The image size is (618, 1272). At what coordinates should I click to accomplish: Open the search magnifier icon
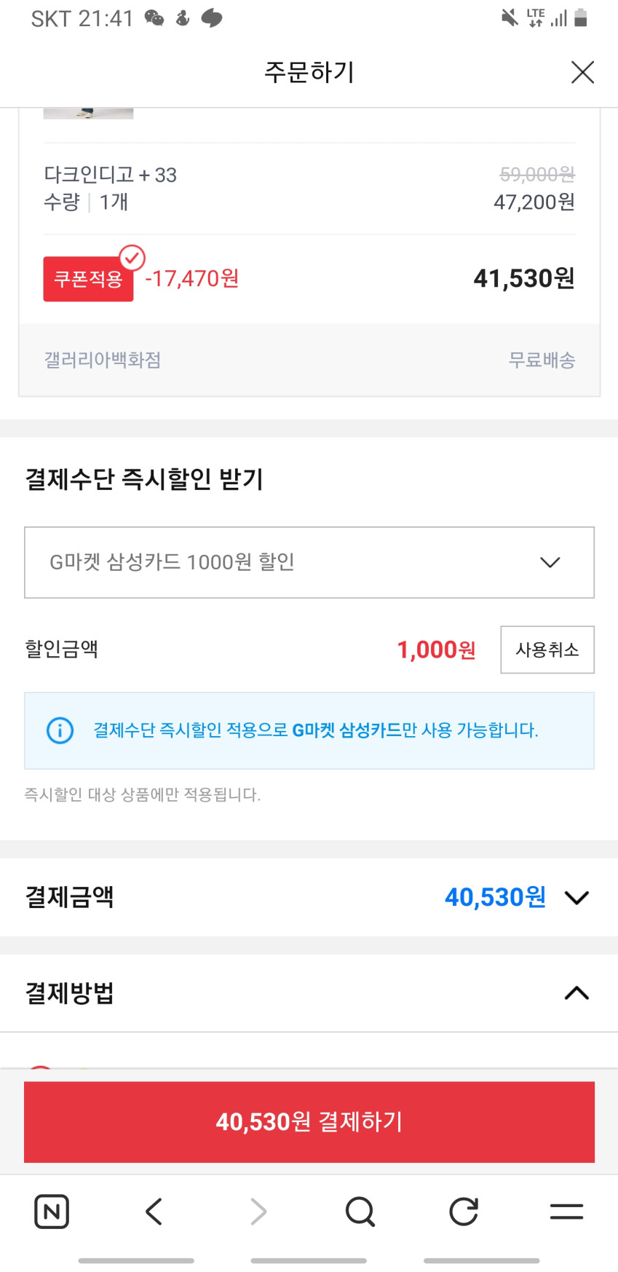[360, 1212]
